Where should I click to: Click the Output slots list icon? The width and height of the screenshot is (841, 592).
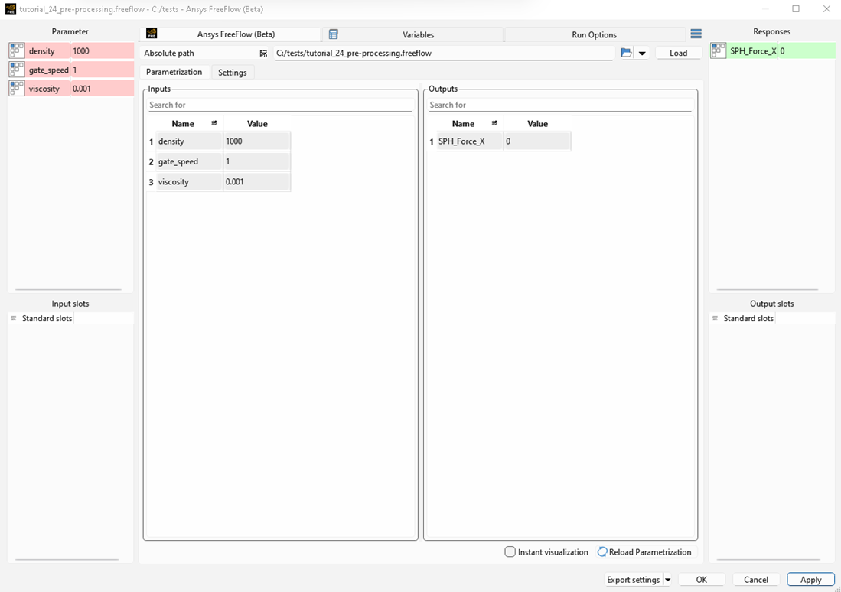(715, 318)
